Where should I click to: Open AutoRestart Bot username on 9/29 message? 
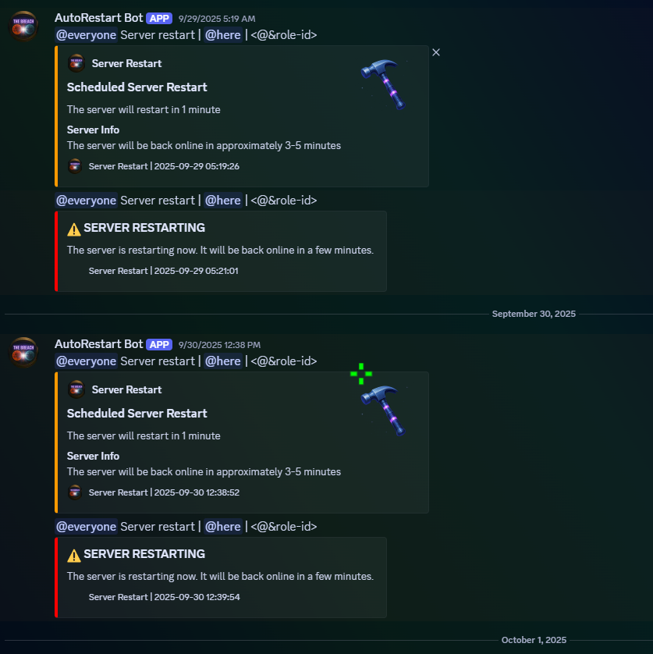pos(99,18)
